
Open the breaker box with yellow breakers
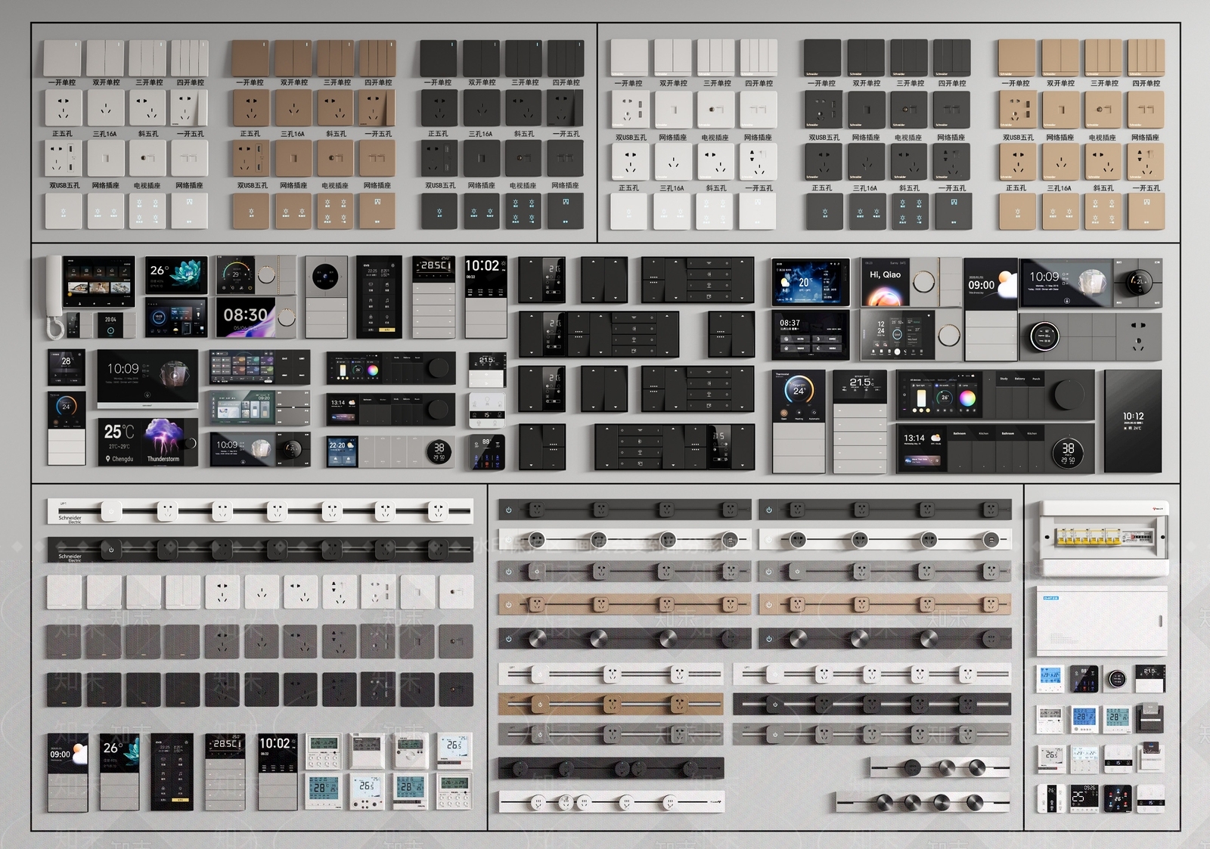(x=1103, y=538)
